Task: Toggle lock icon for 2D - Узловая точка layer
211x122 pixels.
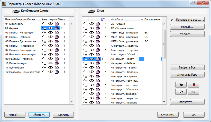Action: pos(85,28)
